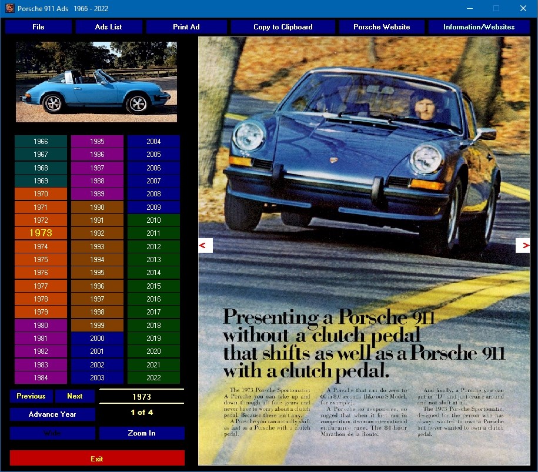Screen dimensions: 538x472
Task: Show the next ad with right arrow
Action: tap(523, 245)
